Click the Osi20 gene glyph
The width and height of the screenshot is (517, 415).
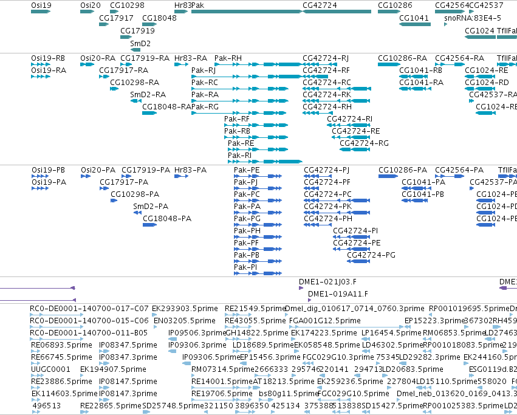pyautogui.click(x=87, y=12)
